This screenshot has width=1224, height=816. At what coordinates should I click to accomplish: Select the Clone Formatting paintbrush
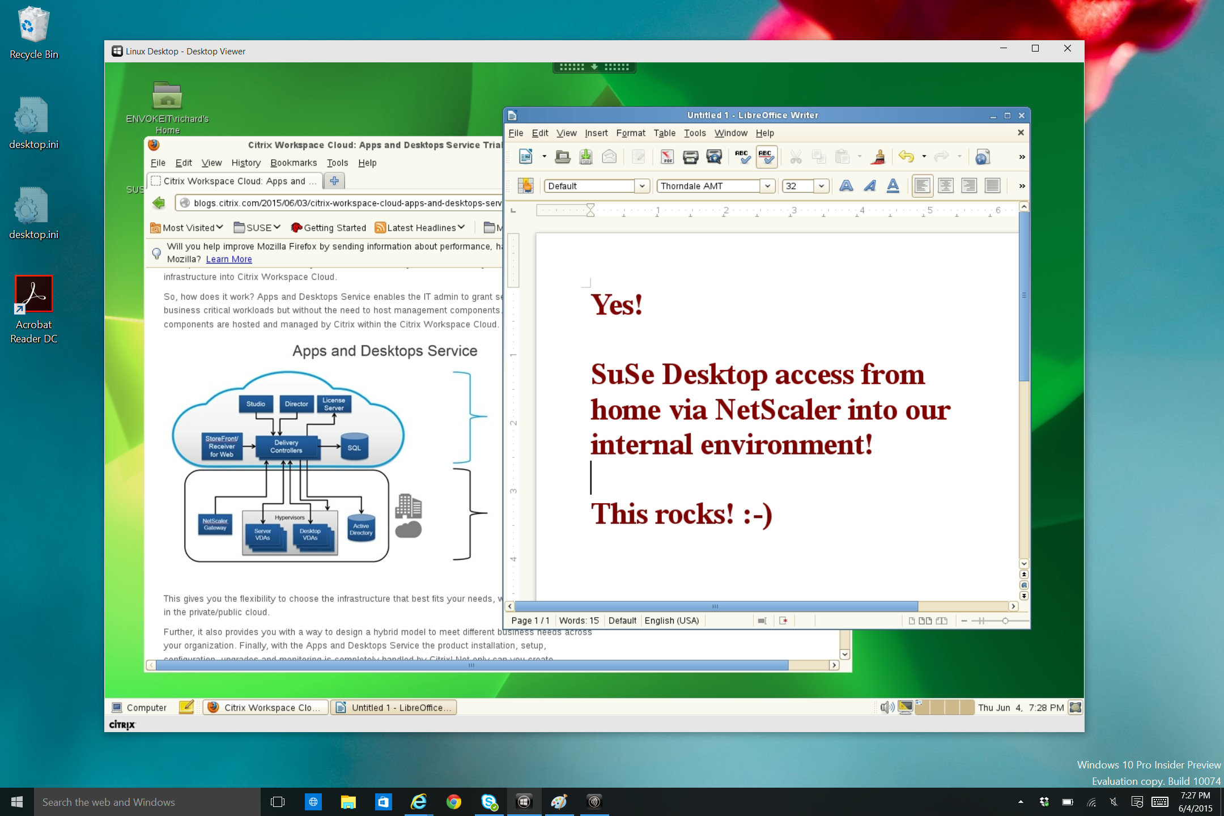pos(878,157)
